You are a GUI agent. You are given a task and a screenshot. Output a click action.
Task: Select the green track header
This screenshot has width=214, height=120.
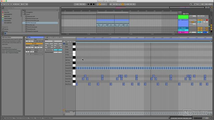tap(183, 17)
